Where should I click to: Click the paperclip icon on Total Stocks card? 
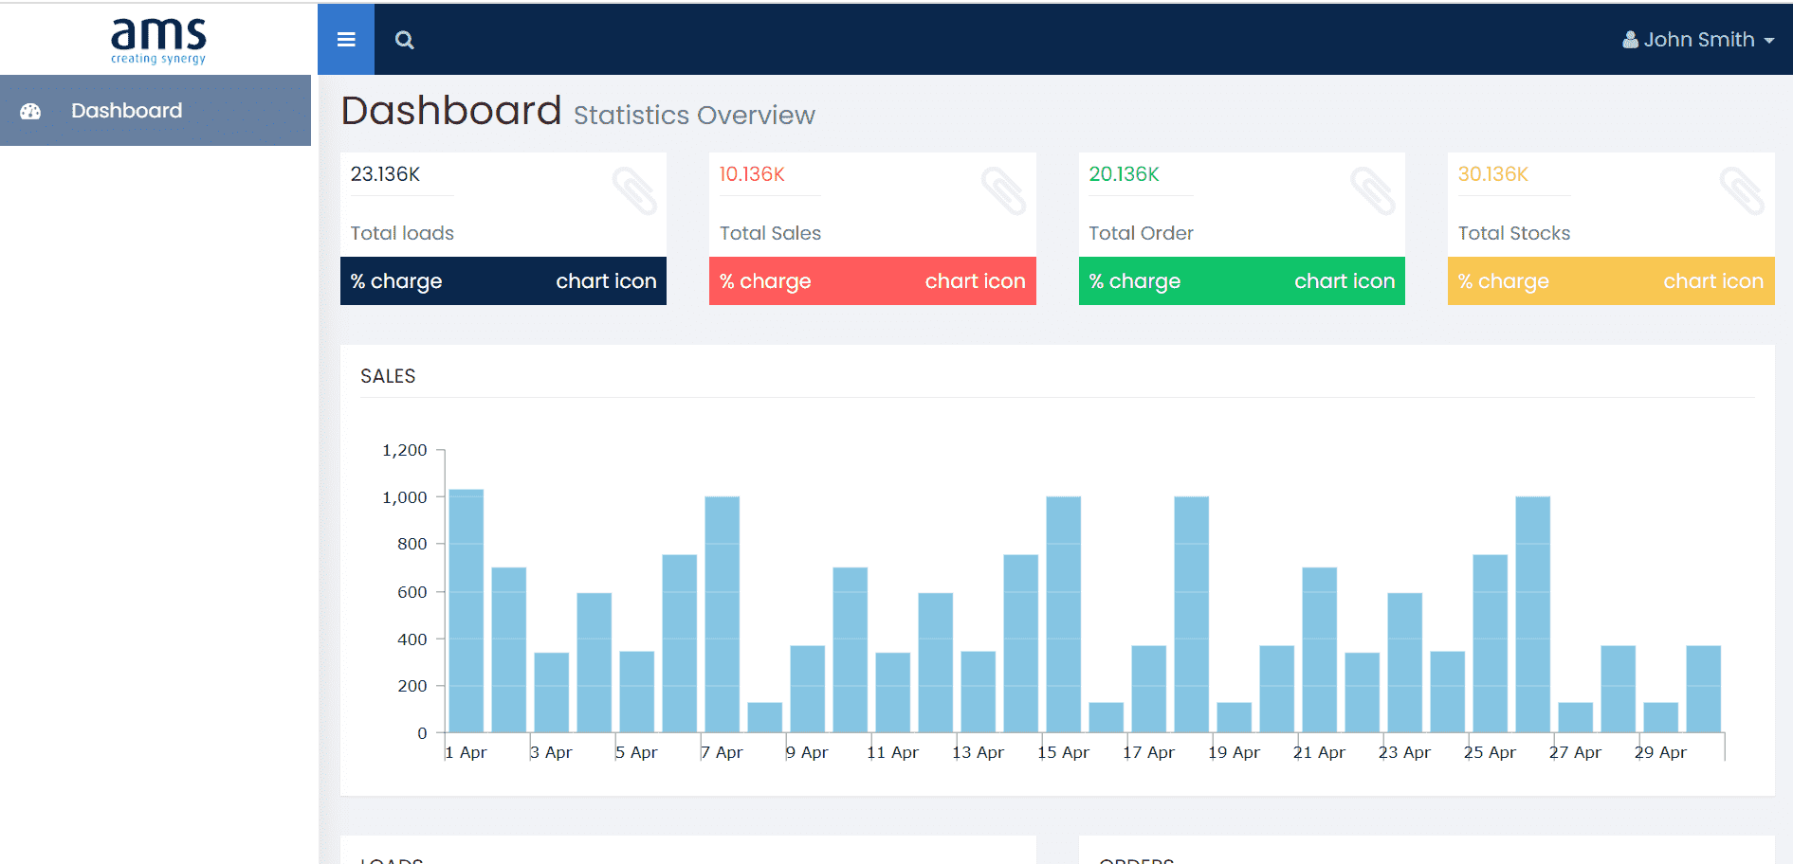coord(1742,190)
